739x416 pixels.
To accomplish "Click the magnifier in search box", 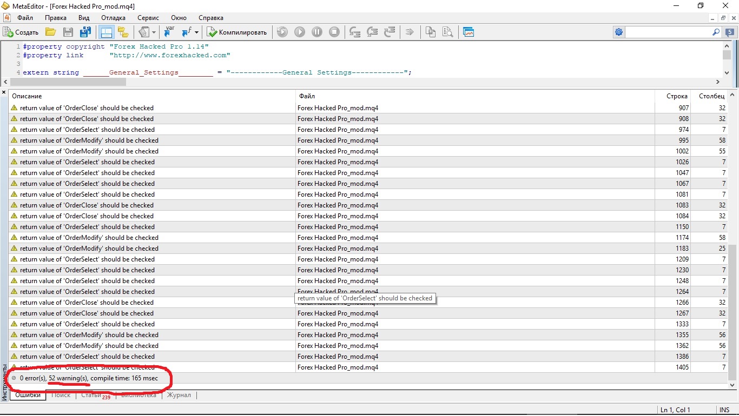I will point(716,32).
